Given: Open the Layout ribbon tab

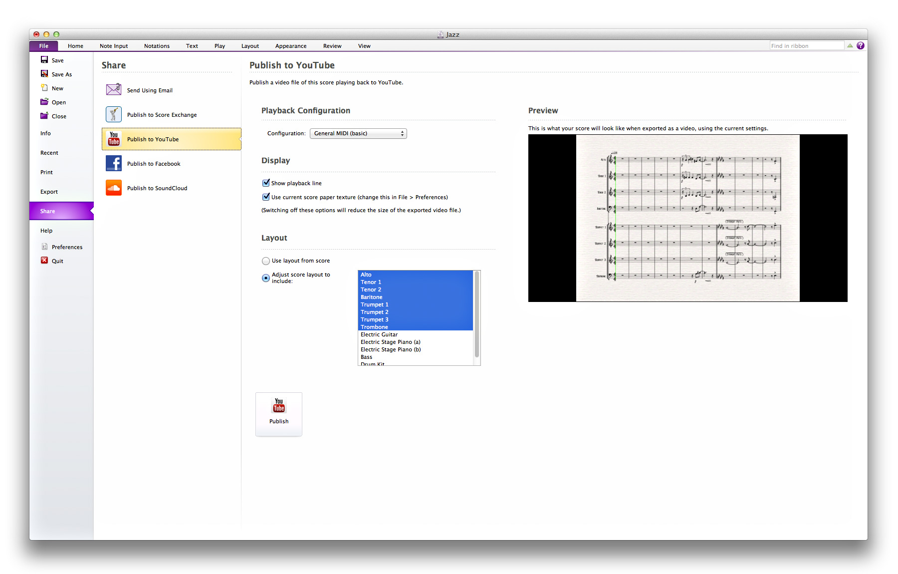Looking at the screenshot, I should (250, 46).
